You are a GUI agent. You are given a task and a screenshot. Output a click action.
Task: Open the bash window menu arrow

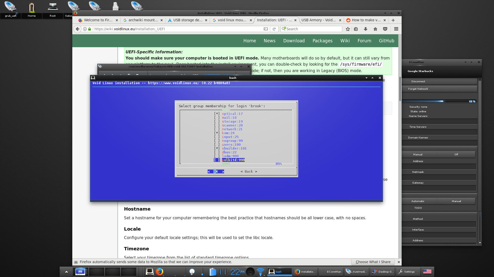point(366,78)
